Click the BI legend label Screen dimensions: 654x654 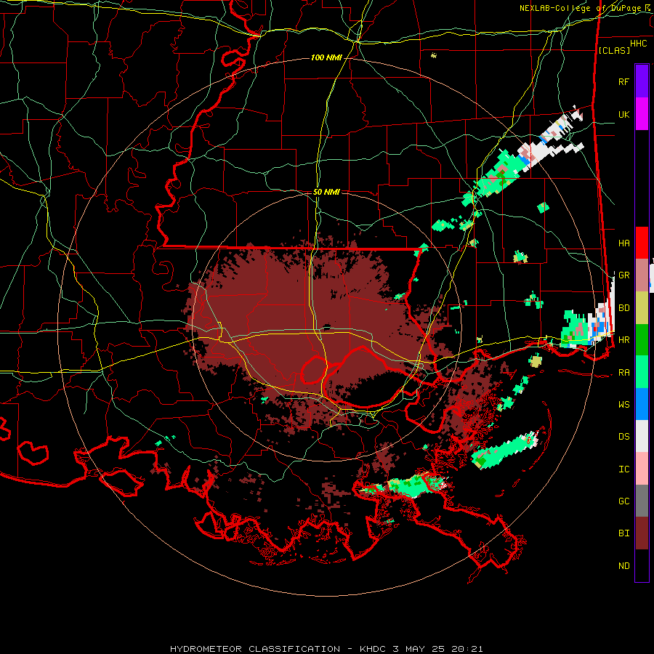pos(623,533)
